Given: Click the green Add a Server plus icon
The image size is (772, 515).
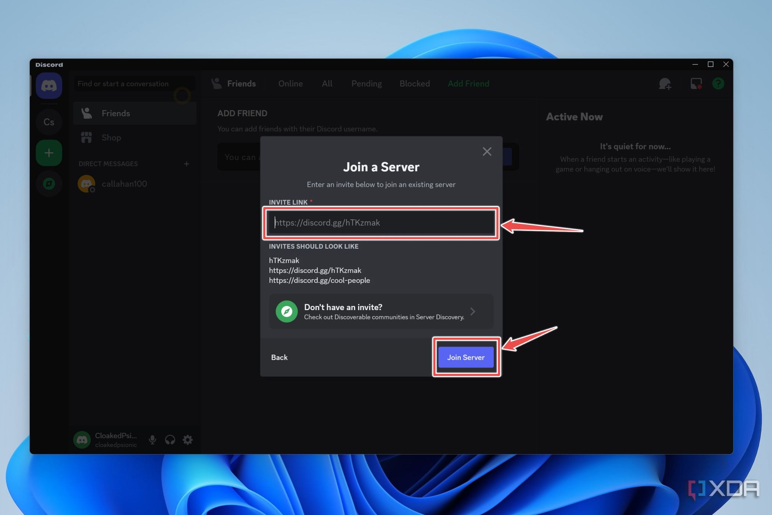Looking at the screenshot, I should tap(49, 153).
